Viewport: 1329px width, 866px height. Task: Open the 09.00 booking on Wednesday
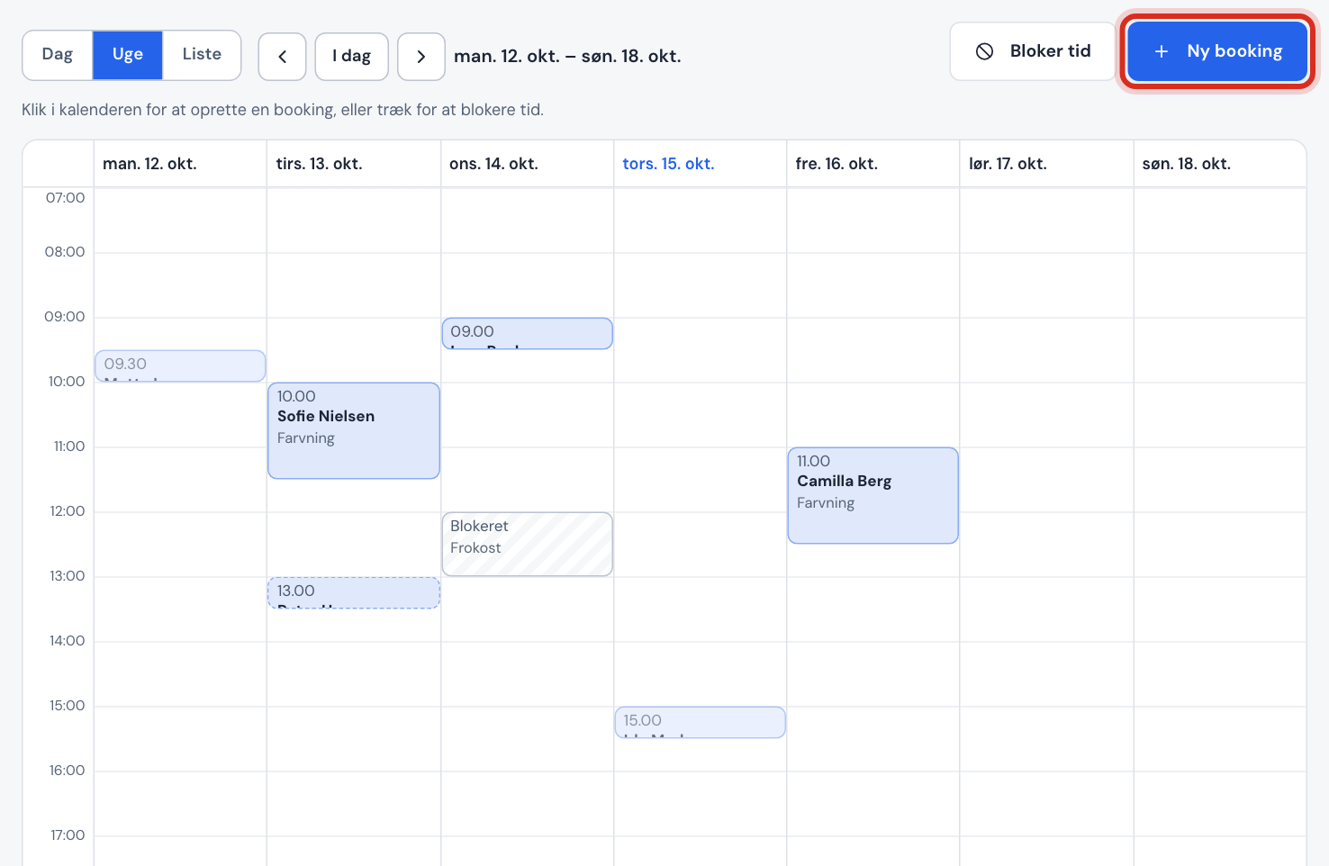[x=527, y=334]
